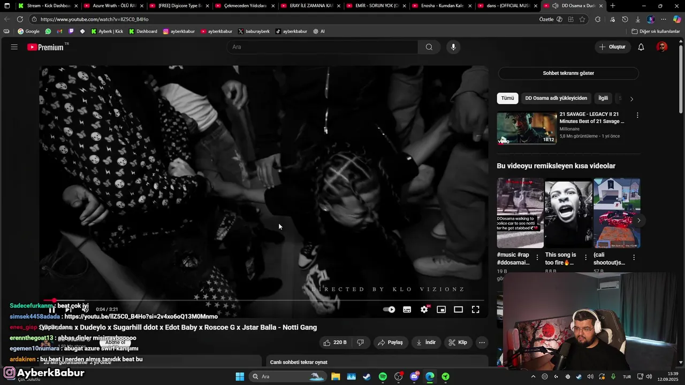Screen dimensions: 685x385
Task: Focus the YouTube Ara search field
Action: click(x=323, y=47)
